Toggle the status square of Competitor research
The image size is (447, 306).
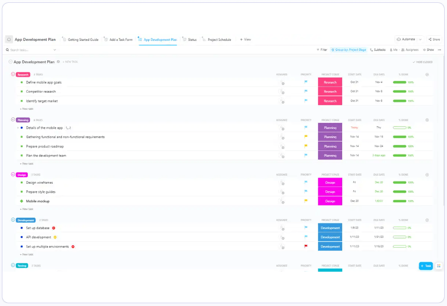click(22, 92)
